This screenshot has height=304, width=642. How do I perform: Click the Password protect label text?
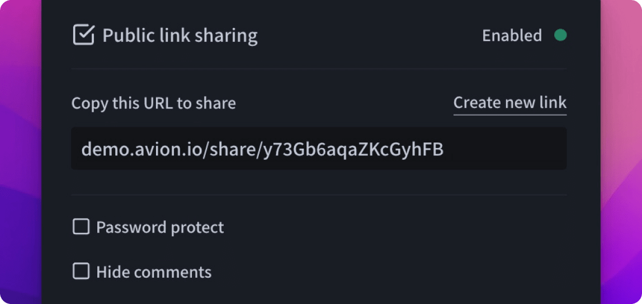click(160, 227)
